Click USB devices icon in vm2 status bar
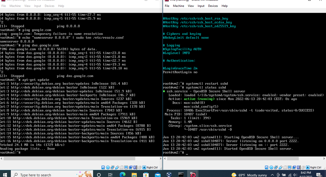Image resolution: width=326 pixels, height=177 pixels. coord(280,167)
